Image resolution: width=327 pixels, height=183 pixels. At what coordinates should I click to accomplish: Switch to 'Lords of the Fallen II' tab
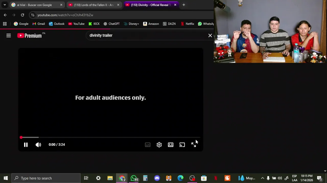pos(94,5)
